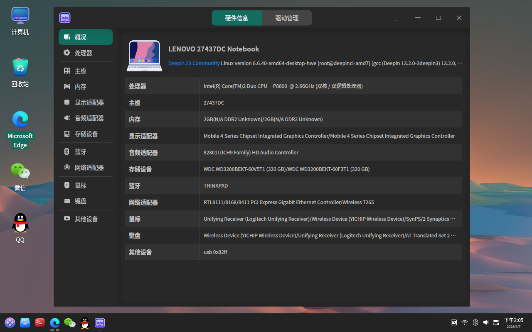Open 计算机 Computer desktop icon

[x=20, y=22]
